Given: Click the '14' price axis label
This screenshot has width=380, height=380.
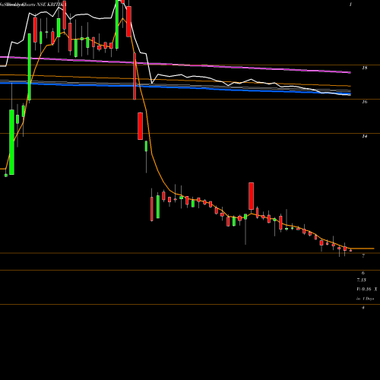Looking at the screenshot, I should [x=365, y=136].
